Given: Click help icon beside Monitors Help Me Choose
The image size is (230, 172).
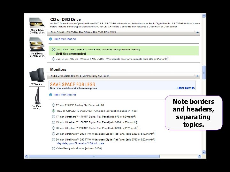Looking at the screenshot, I should (x=50, y=95).
